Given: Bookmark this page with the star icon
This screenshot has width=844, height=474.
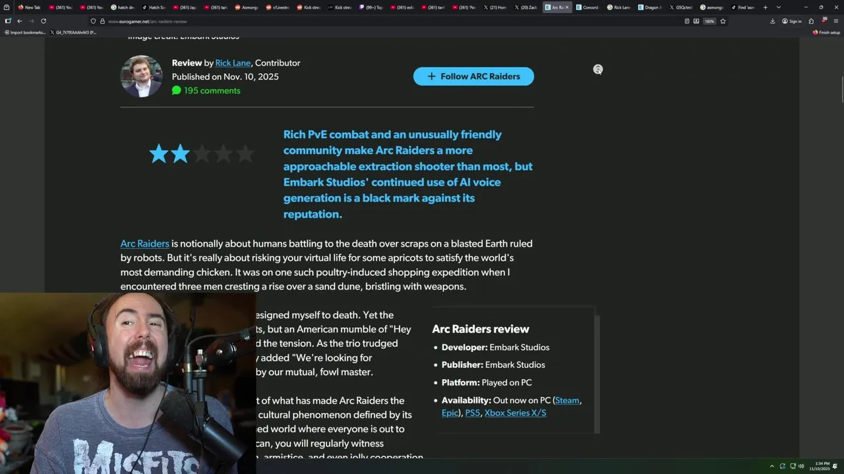Looking at the screenshot, I should pos(723,21).
